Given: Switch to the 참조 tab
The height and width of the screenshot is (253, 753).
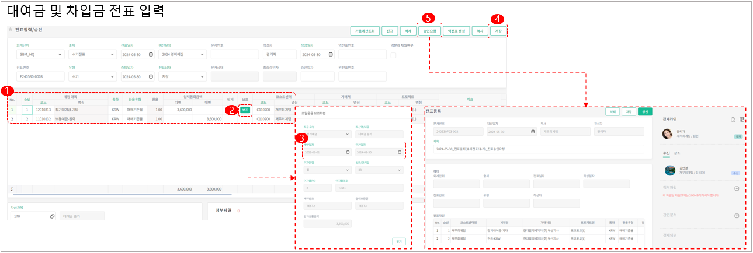Looking at the screenshot, I should click(x=677, y=153).
